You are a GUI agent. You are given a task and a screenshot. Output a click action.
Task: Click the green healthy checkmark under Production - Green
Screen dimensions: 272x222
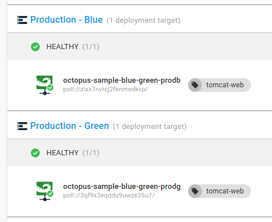(x=35, y=153)
